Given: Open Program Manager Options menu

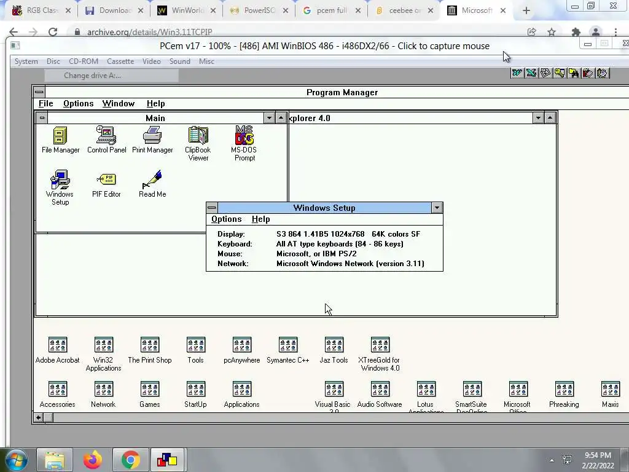Looking at the screenshot, I should tap(78, 103).
